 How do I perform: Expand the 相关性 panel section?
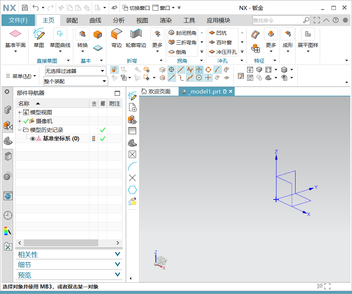point(117,254)
